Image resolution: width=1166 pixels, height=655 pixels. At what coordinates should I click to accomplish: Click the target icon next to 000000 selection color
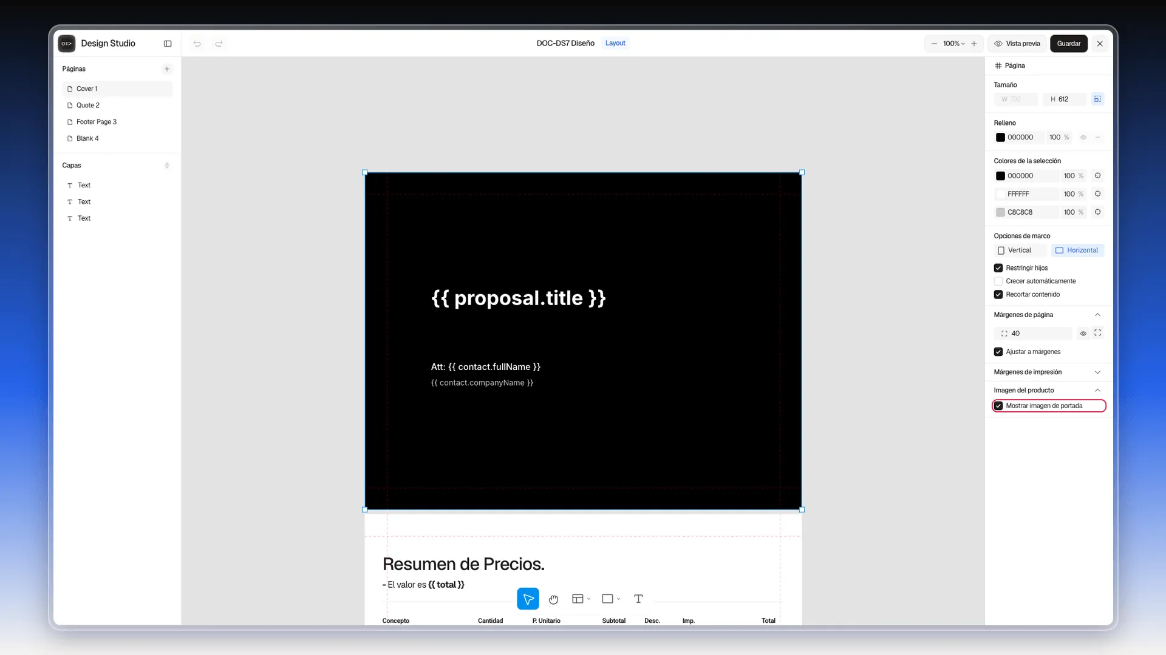coord(1097,176)
